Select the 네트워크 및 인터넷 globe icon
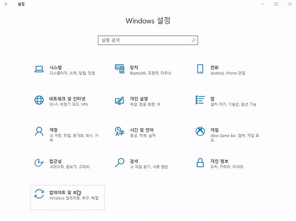The width and height of the screenshot is (296, 221). pos(39,100)
